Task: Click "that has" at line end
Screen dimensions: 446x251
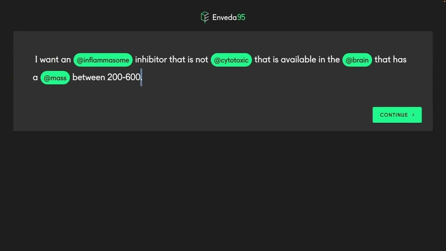Action: (x=390, y=60)
